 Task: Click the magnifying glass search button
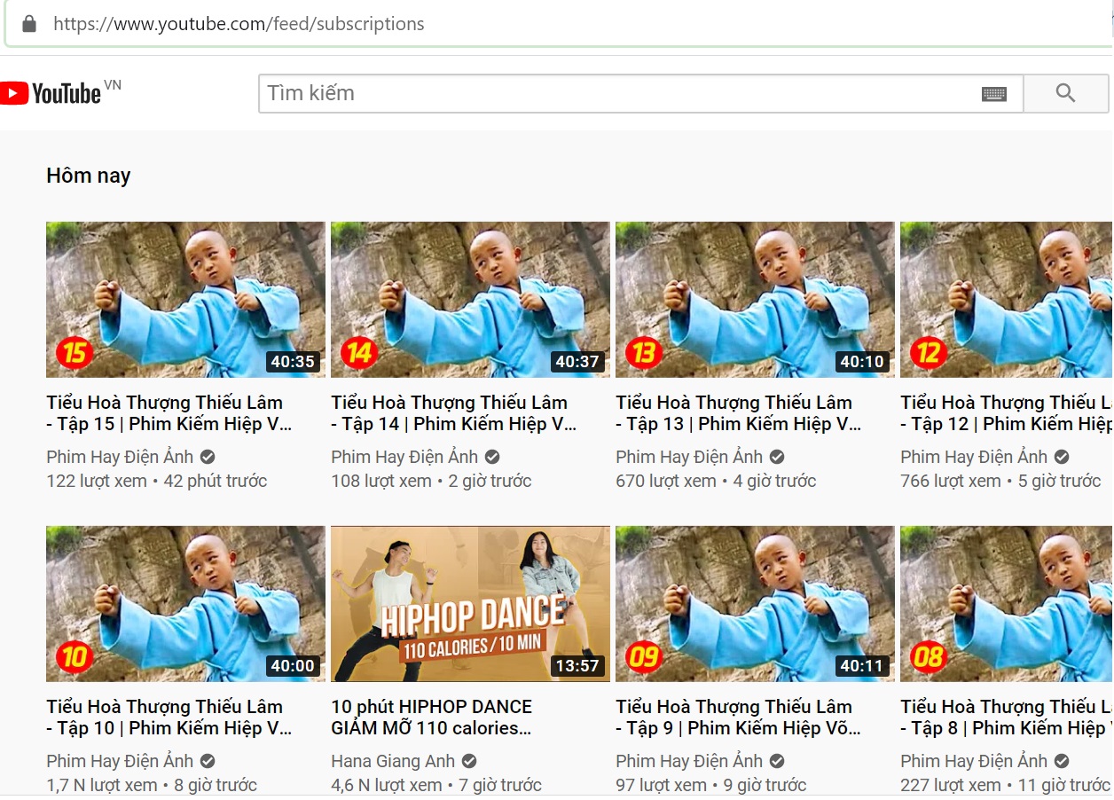[1065, 93]
